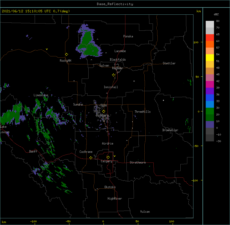Click the -50 tick on right axis

(x=196, y=146)
